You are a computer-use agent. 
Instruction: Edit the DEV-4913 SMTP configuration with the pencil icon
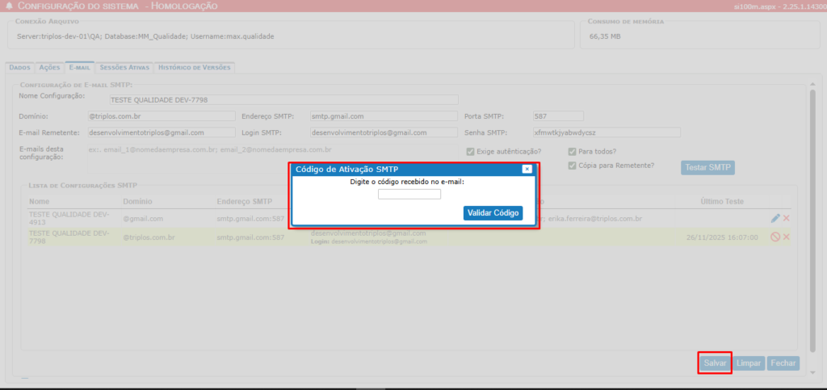tap(775, 218)
